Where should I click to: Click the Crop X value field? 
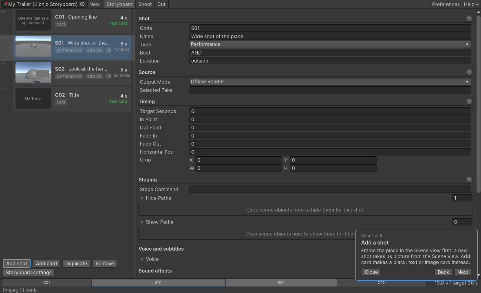coord(238,160)
